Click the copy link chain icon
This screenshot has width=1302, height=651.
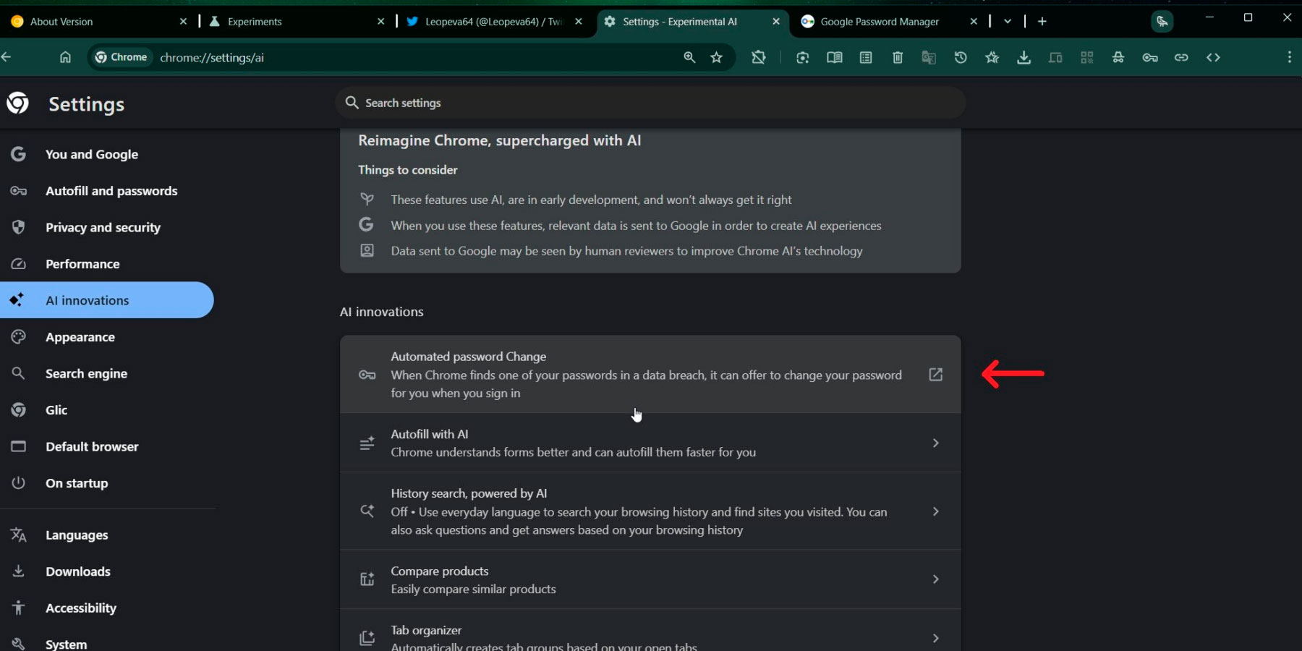click(1181, 57)
